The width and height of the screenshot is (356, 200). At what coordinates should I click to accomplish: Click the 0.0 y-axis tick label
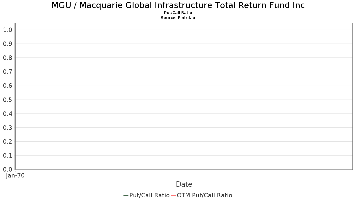click(8, 169)
